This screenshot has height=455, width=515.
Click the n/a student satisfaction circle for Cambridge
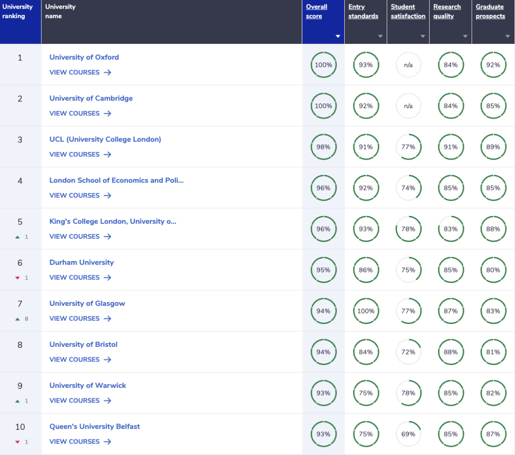point(408,106)
